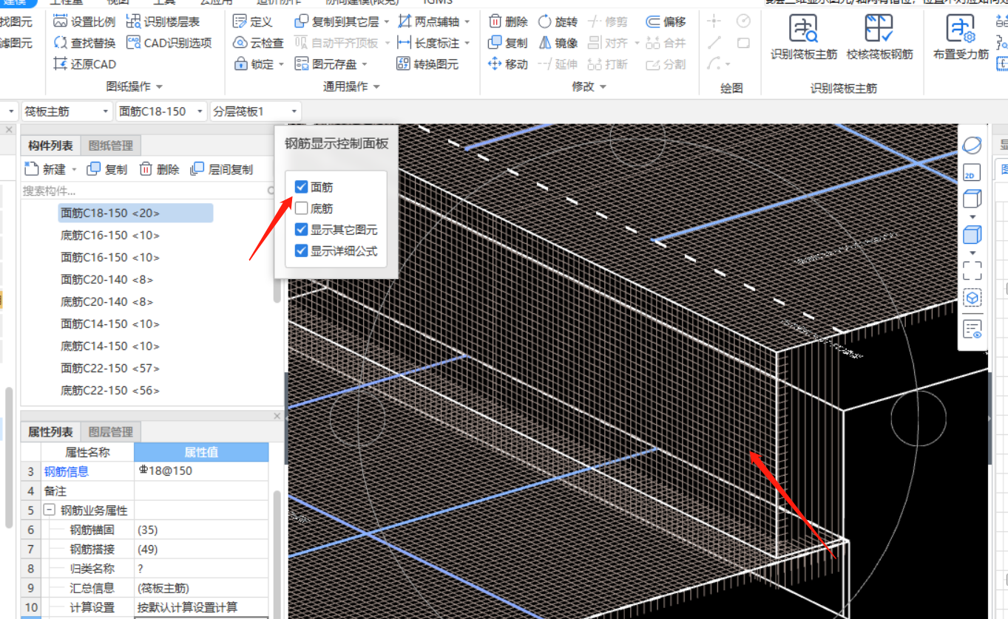This screenshot has height=619, width=1008.
Task: Click the solid blue cube display icon
Action: tap(973, 236)
